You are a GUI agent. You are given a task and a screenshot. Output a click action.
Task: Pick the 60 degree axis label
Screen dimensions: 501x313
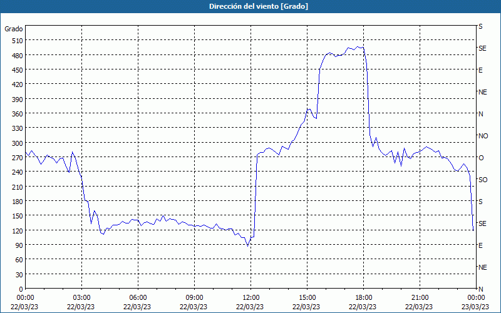pyautogui.click(x=19, y=260)
